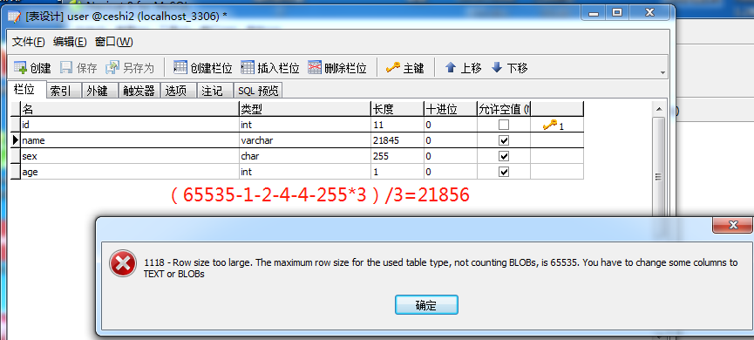Open the 文件(F) menu
Image resolution: width=754 pixels, height=340 pixels.
tap(29, 43)
